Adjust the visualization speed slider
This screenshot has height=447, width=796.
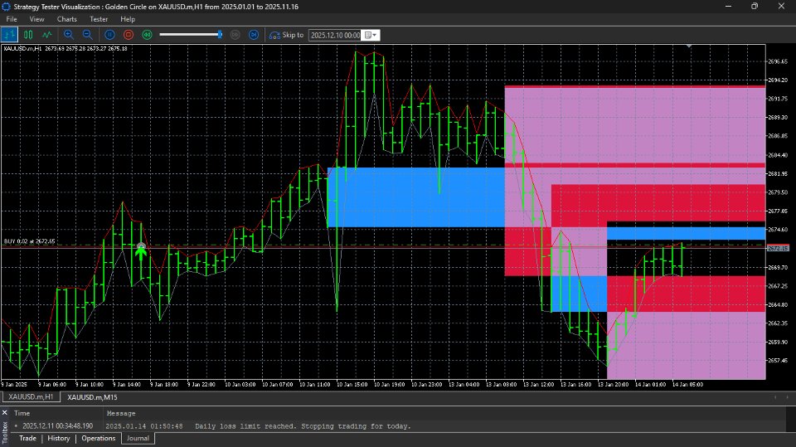(x=191, y=35)
